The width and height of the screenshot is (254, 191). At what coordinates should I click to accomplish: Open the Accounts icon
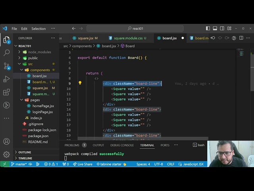(6, 142)
